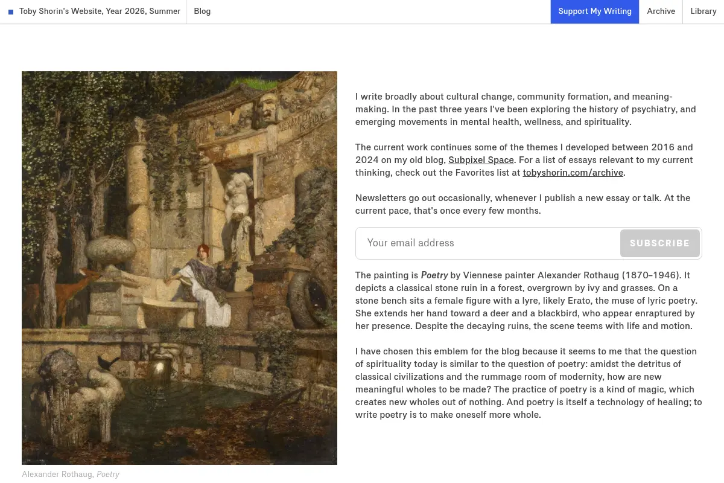The width and height of the screenshot is (724, 483).
Task: Click the white torso statue in the painting
Action: (x=237, y=197)
